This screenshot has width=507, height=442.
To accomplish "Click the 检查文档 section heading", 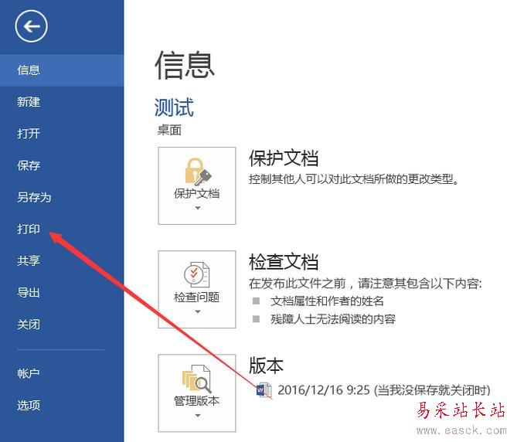I will [x=284, y=262].
